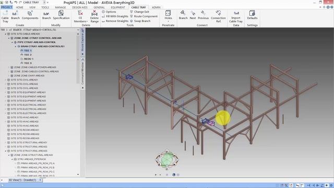Click the explorer scrollbar up arrow
Screen dimensions: 334x188
[78, 34]
